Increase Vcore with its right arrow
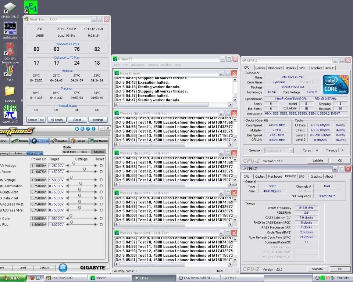Screen dimensions: 353x282 click(x=96, y=171)
